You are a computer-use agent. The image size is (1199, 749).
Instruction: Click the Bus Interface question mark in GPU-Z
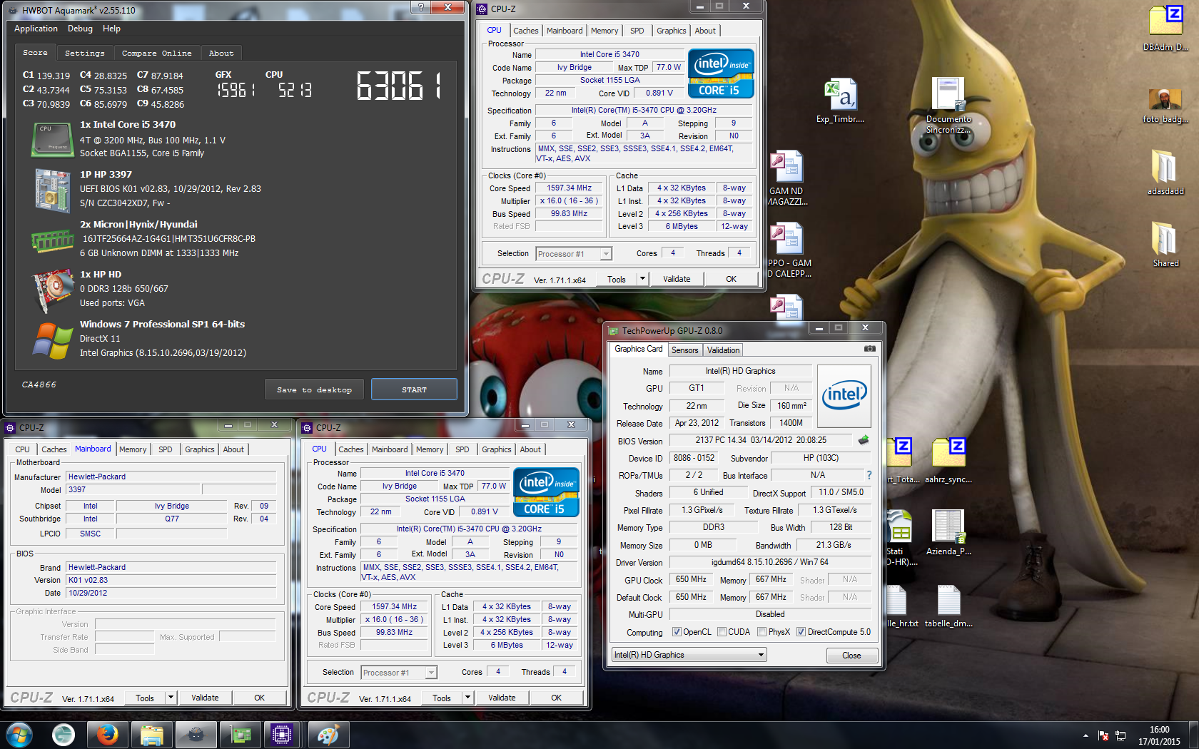click(x=869, y=475)
